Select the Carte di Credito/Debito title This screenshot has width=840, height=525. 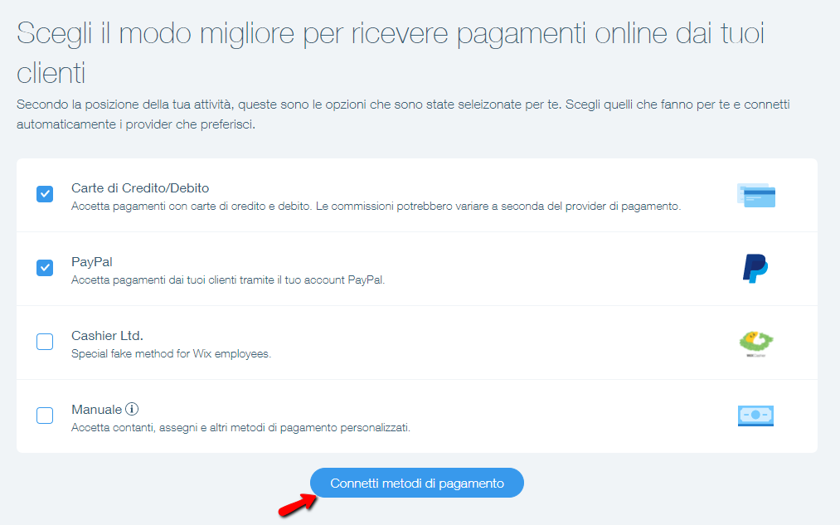(140, 188)
